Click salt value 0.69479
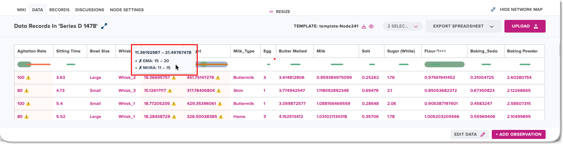Screen dimensions: 563x144 click(370, 90)
